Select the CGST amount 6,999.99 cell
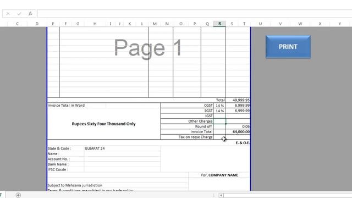This screenshot has width=352, height=198. (238, 105)
